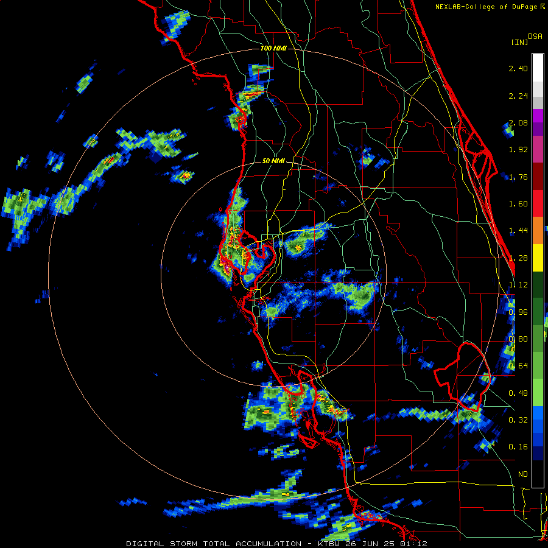Viewport: 548px width, 548px height.
Task: Click the ND legend label
Action: tap(523, 474)
